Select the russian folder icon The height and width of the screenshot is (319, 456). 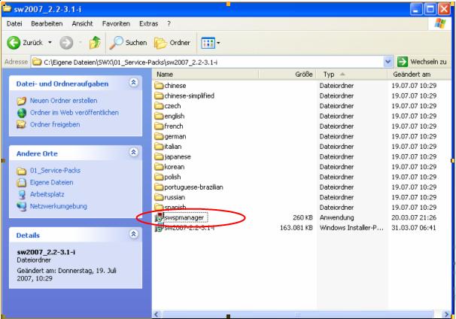pyautogui.click(x=159, y=197)
